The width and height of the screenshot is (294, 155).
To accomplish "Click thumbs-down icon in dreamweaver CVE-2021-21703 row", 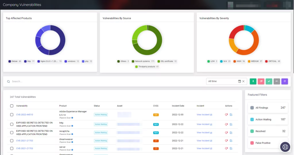I will pyautogui.click(x=226, y=141).
